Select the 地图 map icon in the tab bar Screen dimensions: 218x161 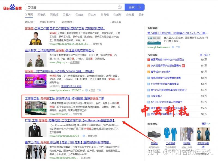127,15
